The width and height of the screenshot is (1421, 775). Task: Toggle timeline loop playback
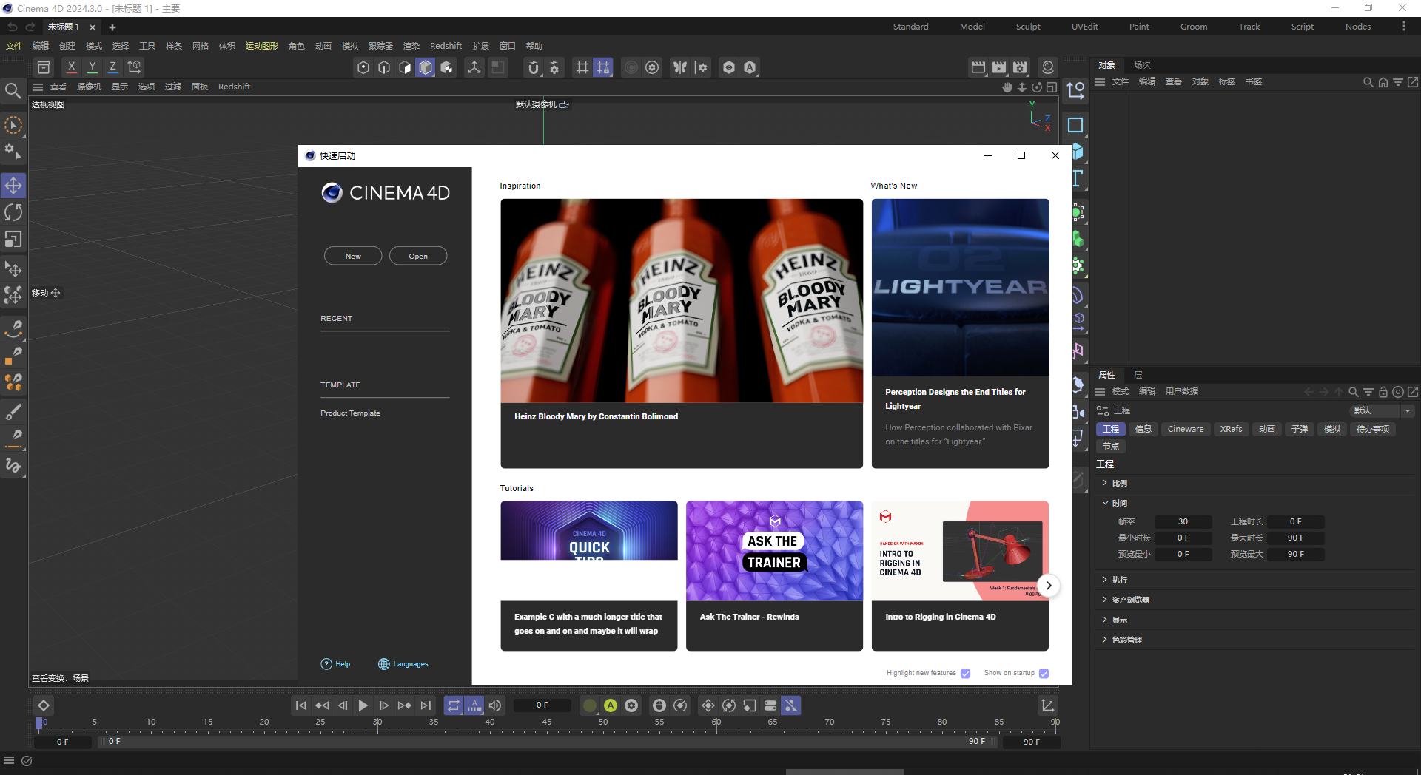pyautogui.click(x=454, y=705)
